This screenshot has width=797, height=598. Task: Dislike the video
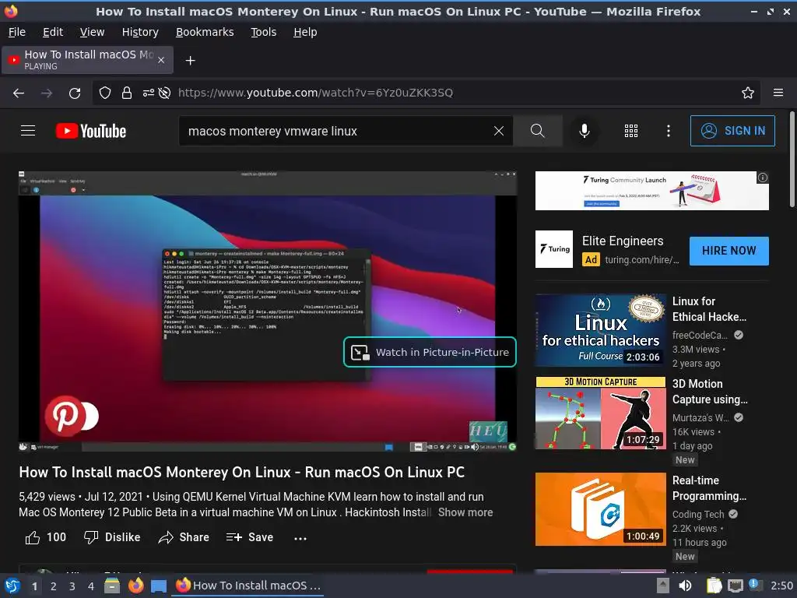pos(112,537)
